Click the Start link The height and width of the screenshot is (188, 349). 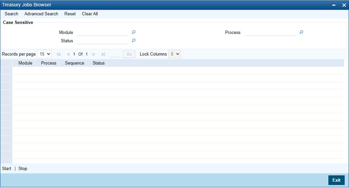pos(6,168)
